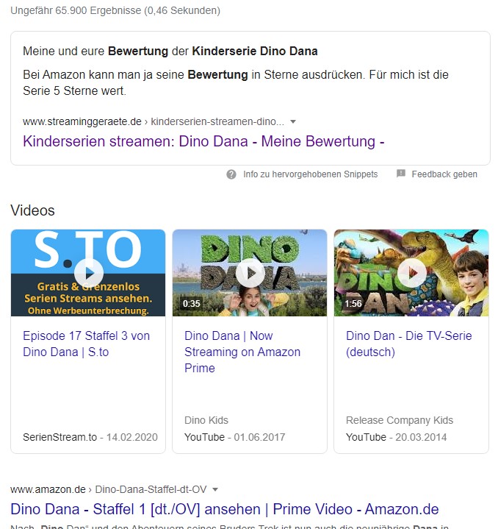498x529 pixels.
Task: Click the feedback flag icon
Action: coord(401,174)
